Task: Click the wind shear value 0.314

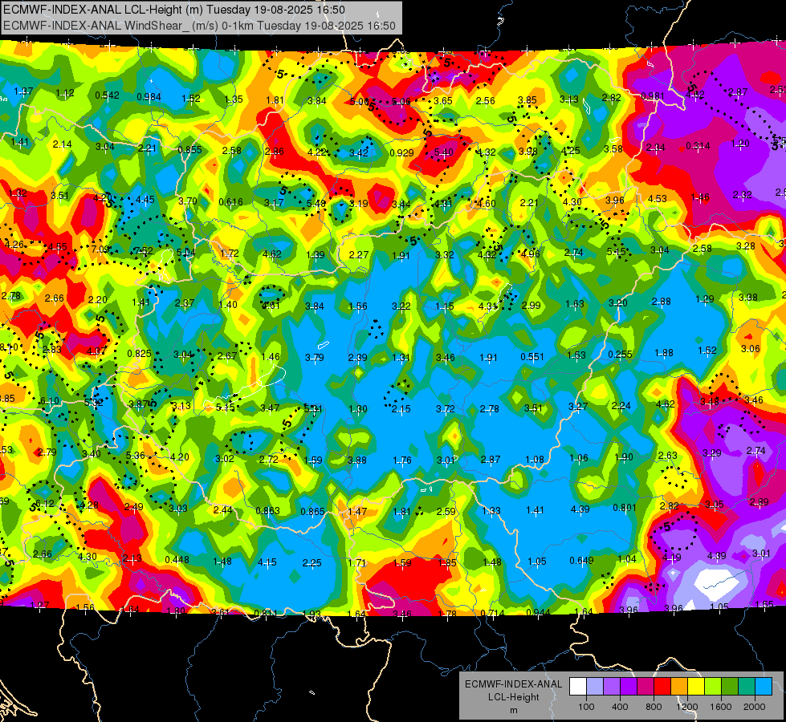Action: (698, 146)
